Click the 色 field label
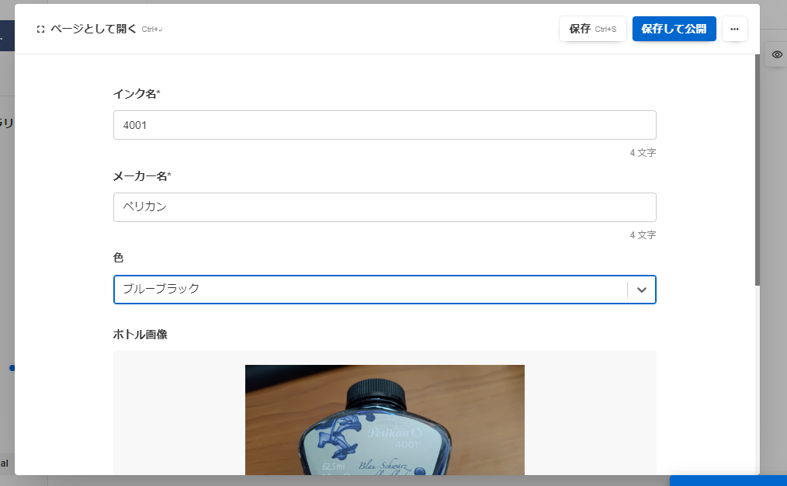Viewport: 787px width, 486px height. pyautogui.click(x=119, y=258)
